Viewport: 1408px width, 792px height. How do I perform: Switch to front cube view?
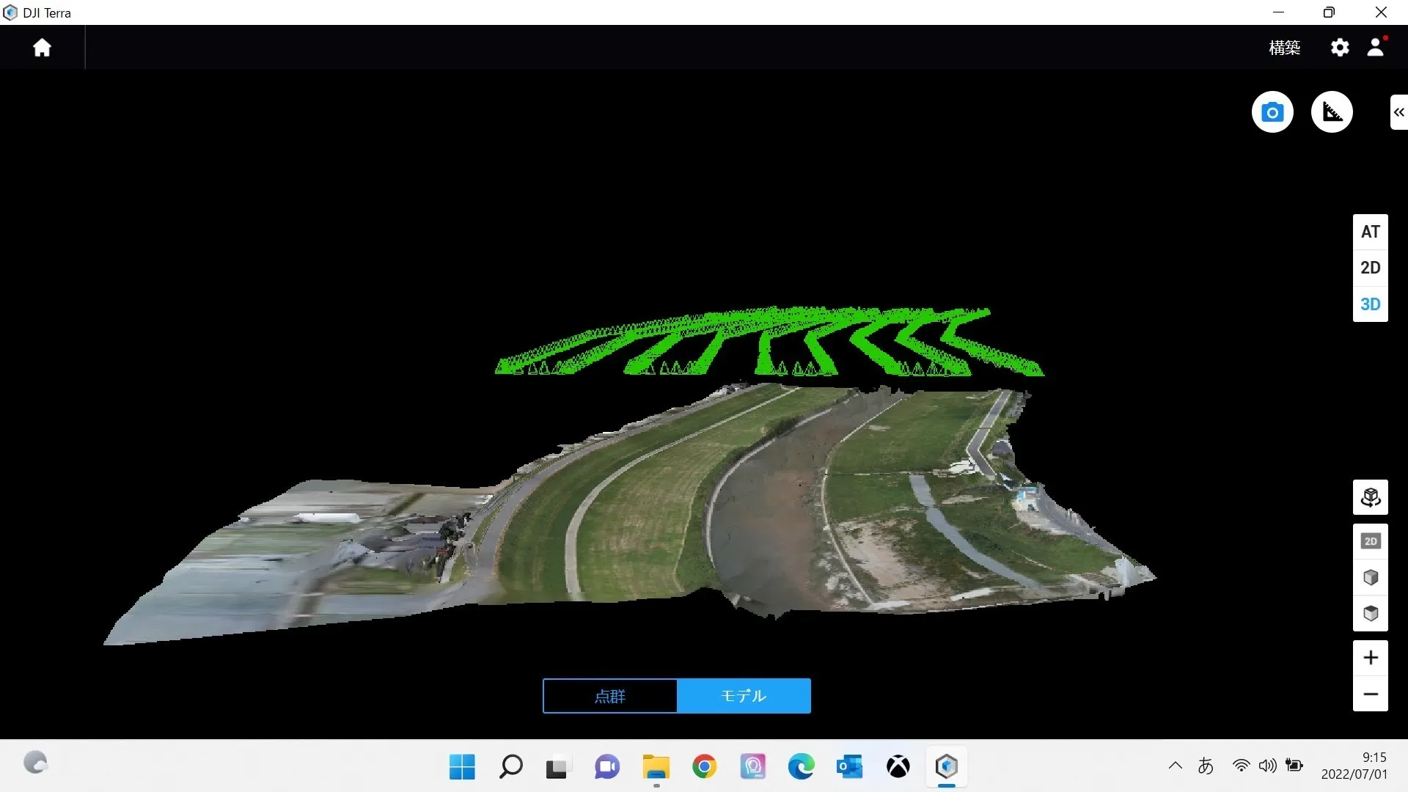tap(1370, 578)
